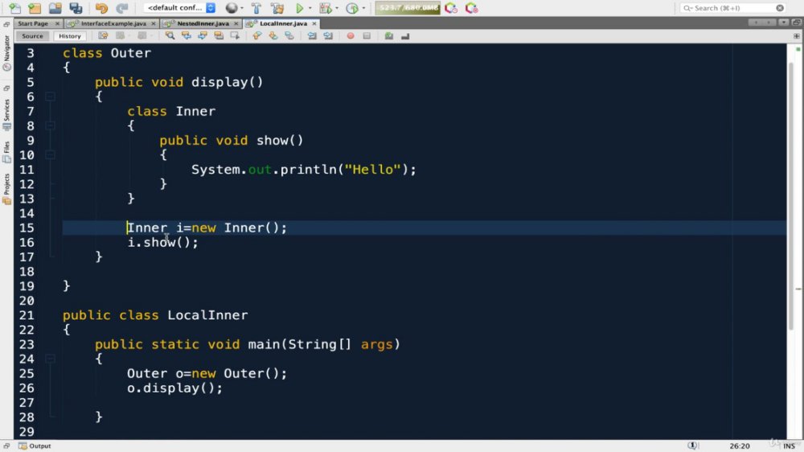Go to next bookmark
Screen dimensions: 804x452
pos(273,36)
